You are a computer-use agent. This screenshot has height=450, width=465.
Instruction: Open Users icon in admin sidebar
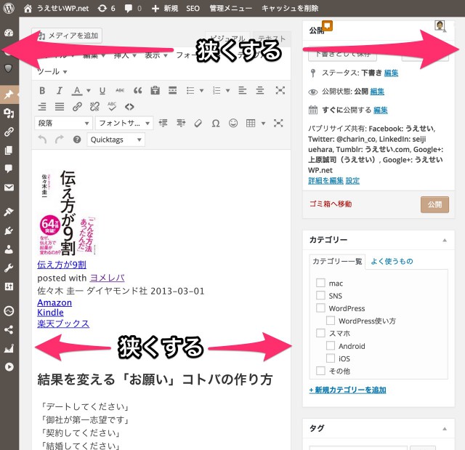[x=9, y=249]
